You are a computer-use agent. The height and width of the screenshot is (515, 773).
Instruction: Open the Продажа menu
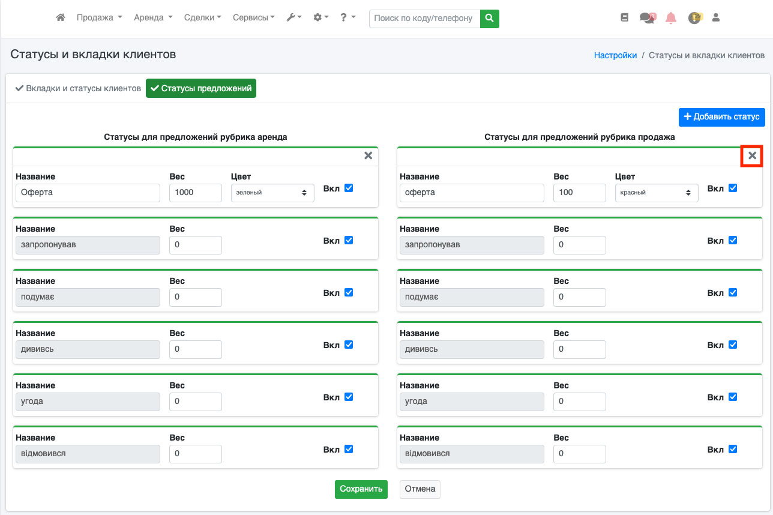(99, 18)
